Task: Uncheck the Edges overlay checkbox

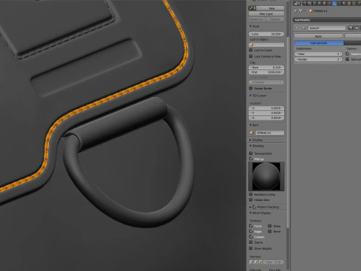Action: click(x=251, y=231)
